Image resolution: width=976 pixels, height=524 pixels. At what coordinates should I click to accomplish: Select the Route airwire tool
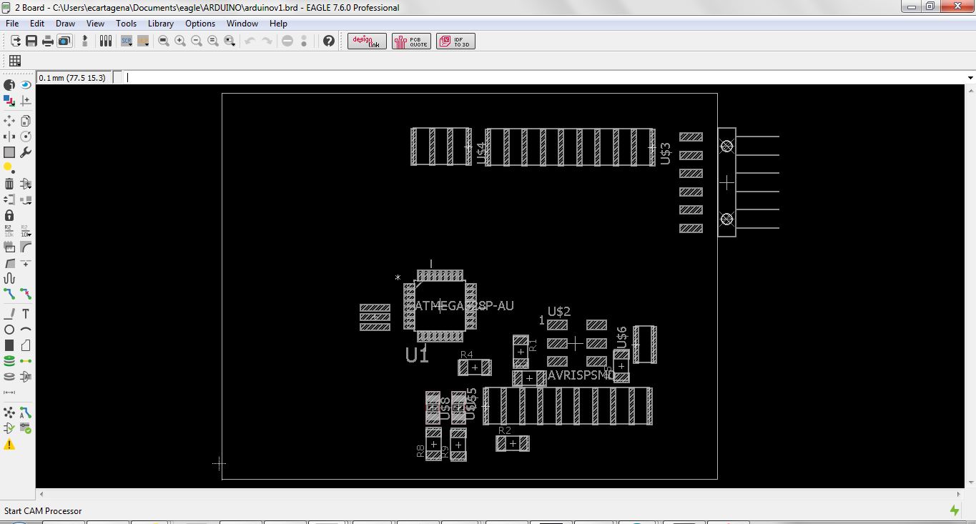point(9,294)
